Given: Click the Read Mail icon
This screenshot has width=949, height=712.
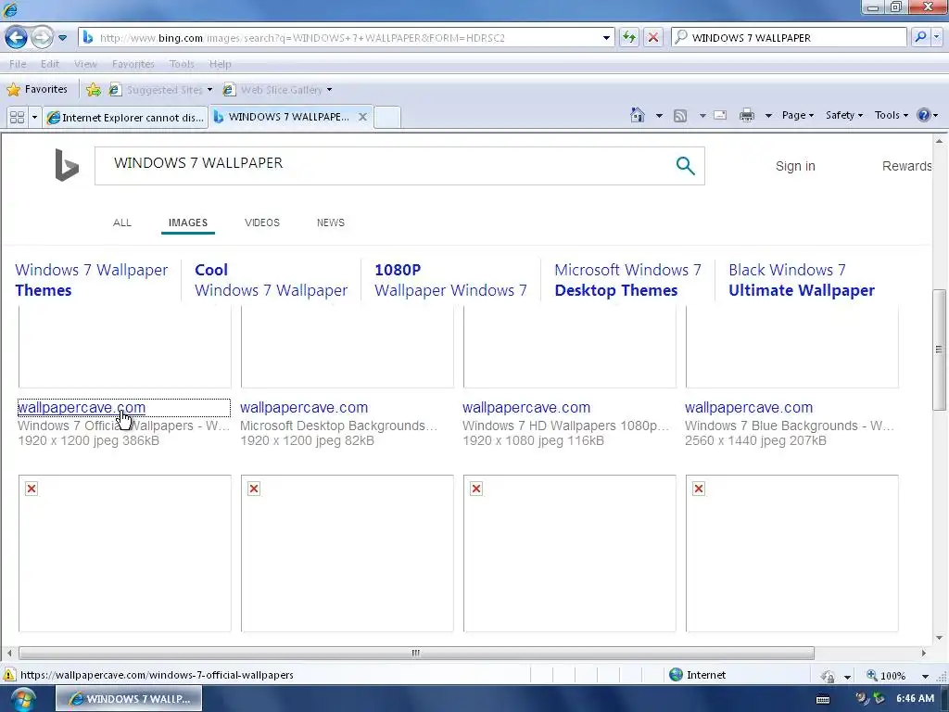Looking at the screenshot, I should point(719,115).
